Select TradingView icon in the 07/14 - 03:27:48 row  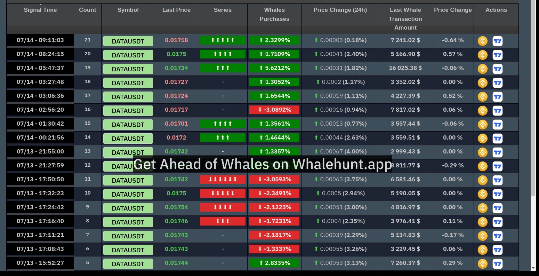[x=498, y=83]
